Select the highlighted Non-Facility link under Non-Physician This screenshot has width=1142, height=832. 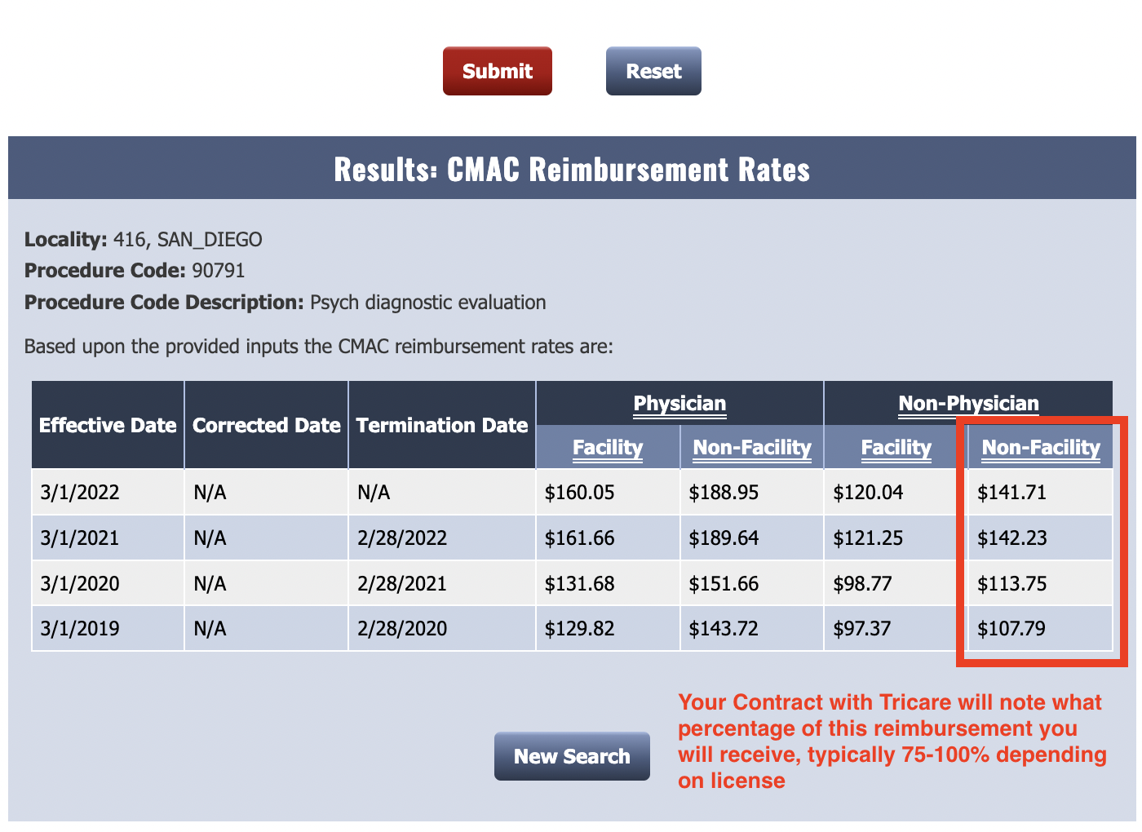tap(1041, 448)
